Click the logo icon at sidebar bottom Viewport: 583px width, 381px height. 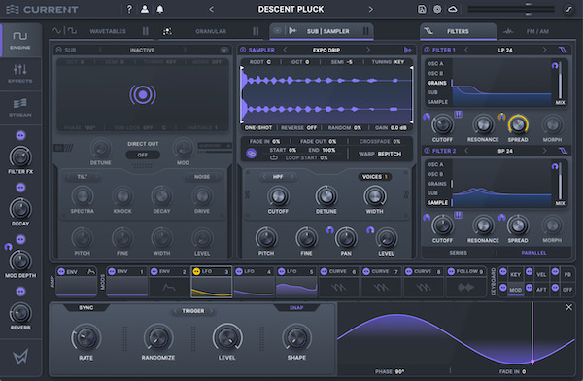[20, 358]
